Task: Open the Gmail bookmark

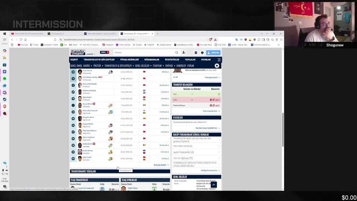Action: (73, 45)
